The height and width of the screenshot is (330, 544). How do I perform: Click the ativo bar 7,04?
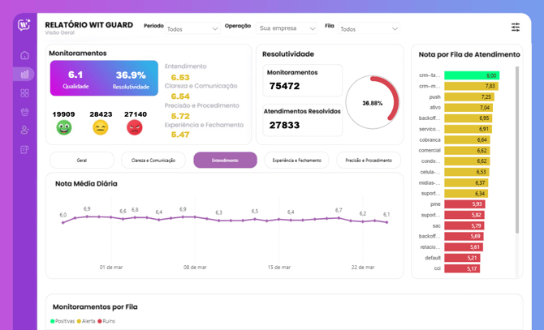[x=468, y=108]
